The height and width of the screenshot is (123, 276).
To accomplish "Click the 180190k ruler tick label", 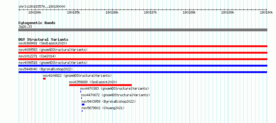I will click(266, 12).
